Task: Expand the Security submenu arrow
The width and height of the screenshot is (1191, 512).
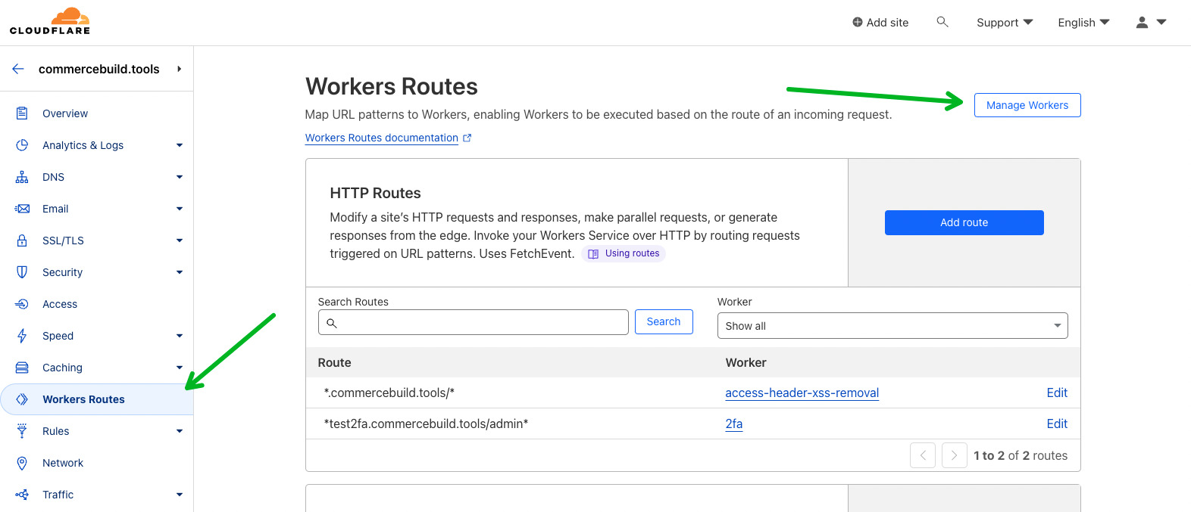Action: (180, 272)
